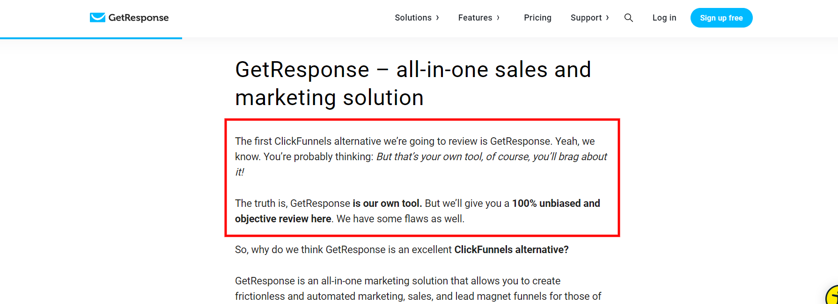Viewport: 838px width, 304px height.
Task: Expand the chevron next to Support
Action: pos(608,18)
